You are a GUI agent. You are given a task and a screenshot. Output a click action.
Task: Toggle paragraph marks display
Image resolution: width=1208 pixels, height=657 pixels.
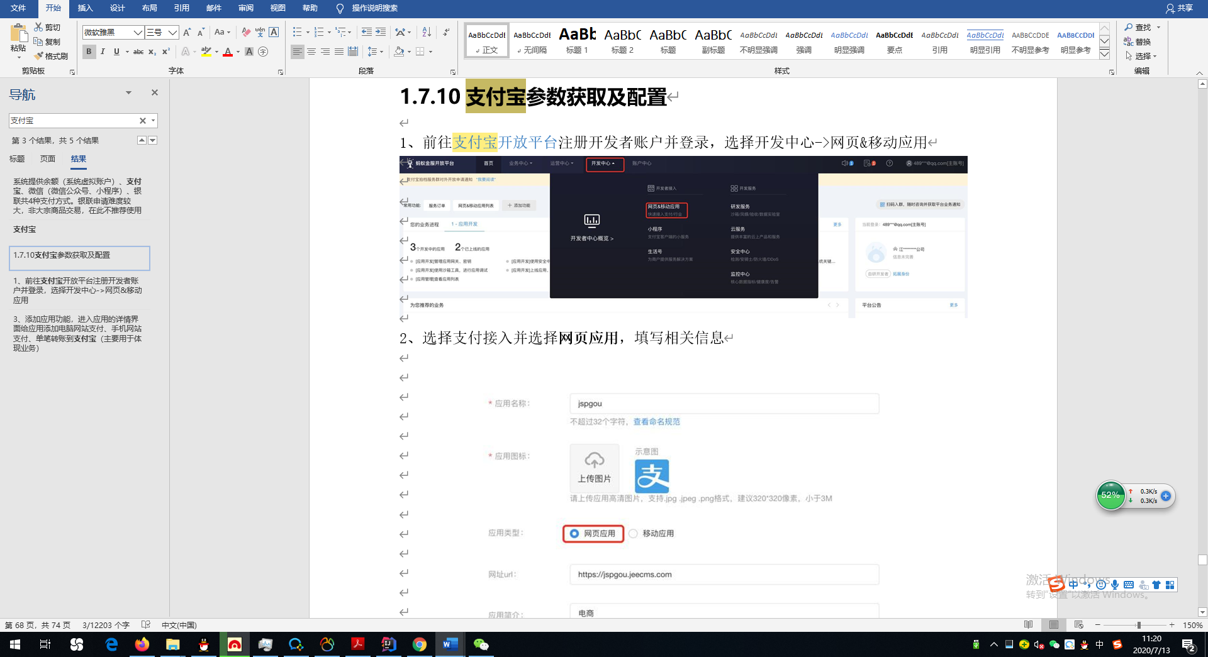tap(446, 32)
